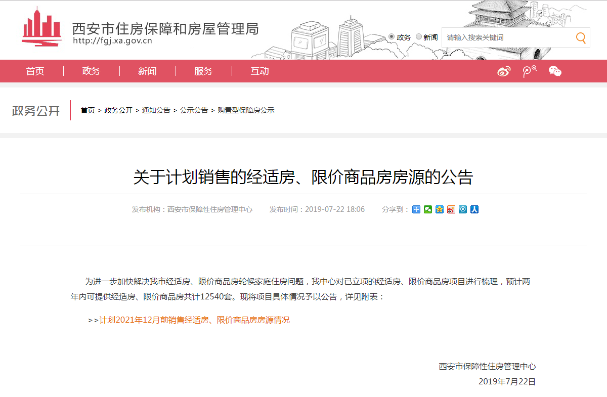This screenshot has width=607, height=397.
Task: Share the article to Qzone
Action: pyautogui.click(x=439, y=209)
